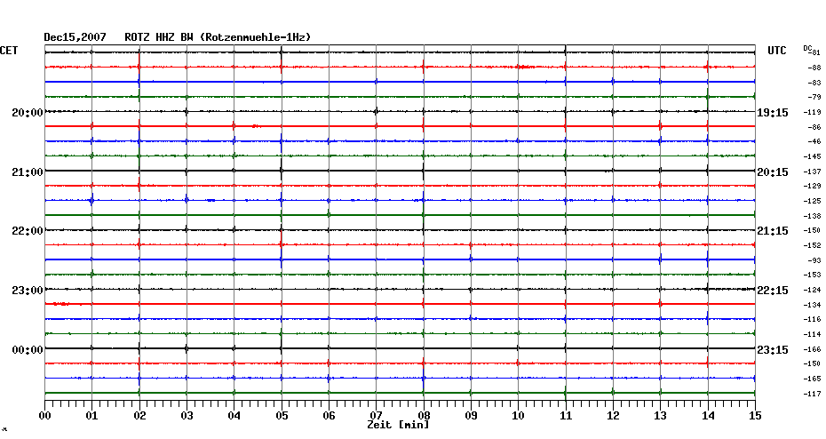Select the "00:00" CET row label
The height and width of the screenshot is (439, 826).
pos(28,350)
